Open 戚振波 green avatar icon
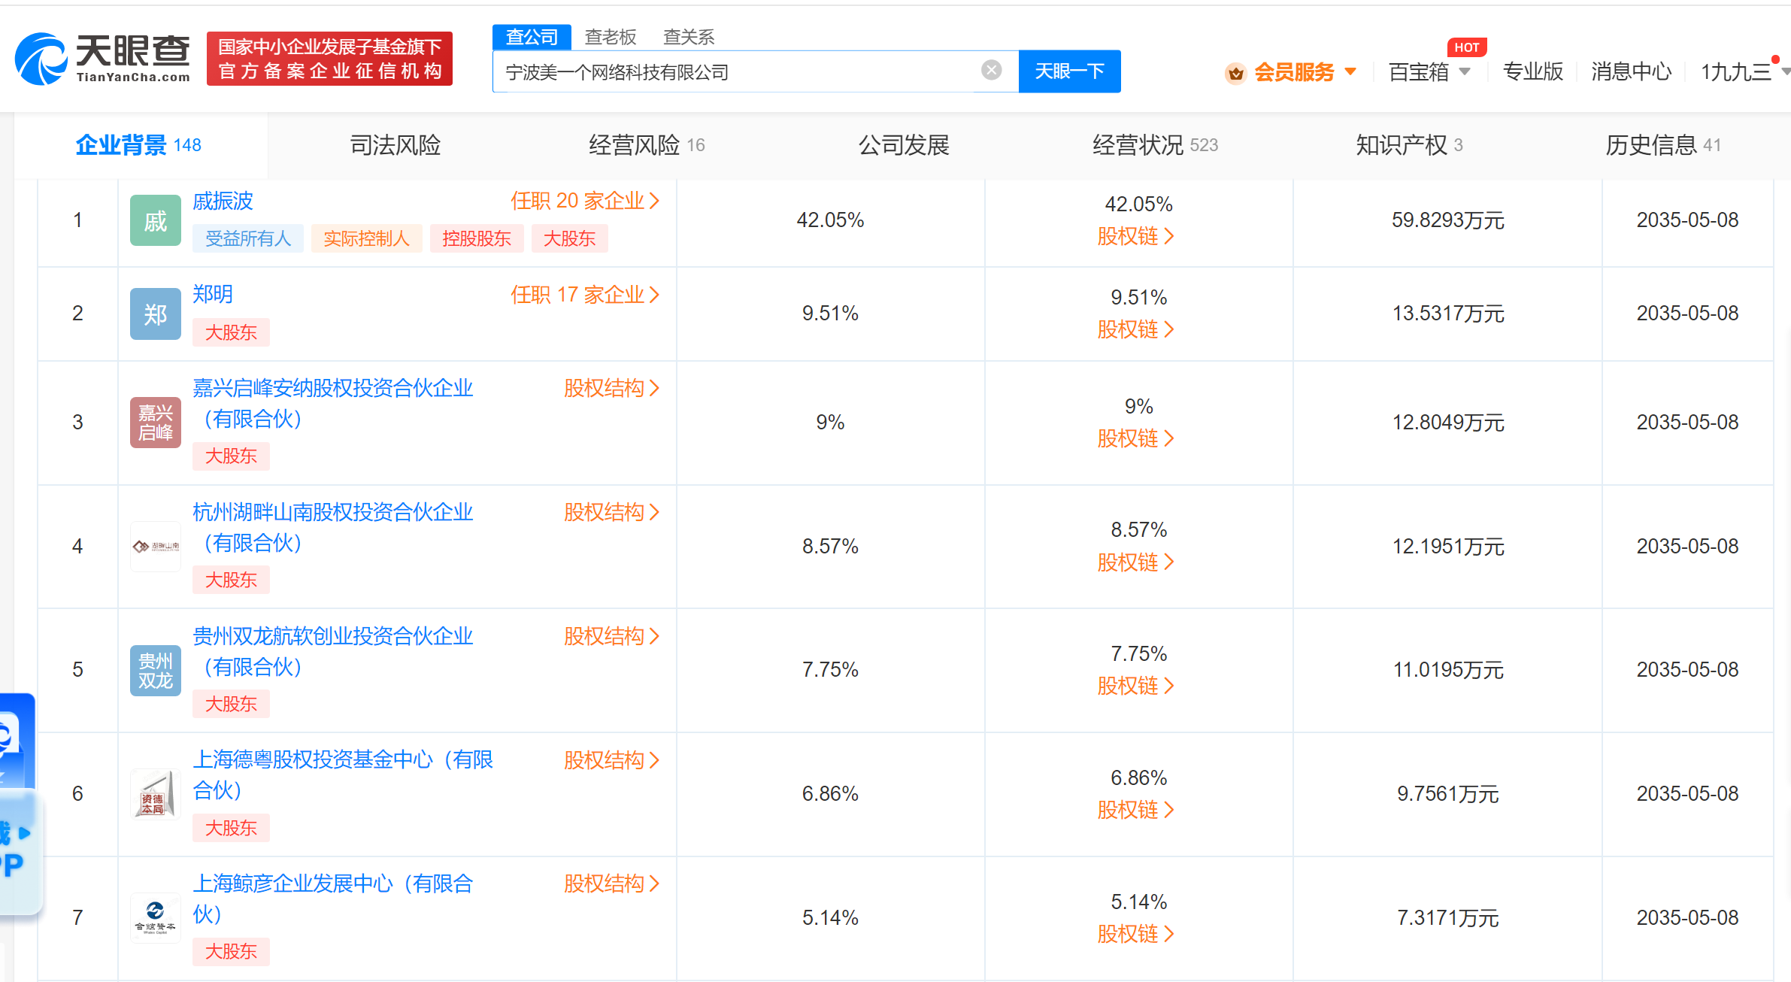 (155, 220)
